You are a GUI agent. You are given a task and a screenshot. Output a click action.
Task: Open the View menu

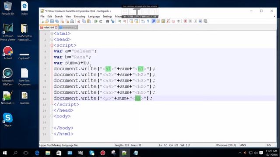[68, 17]
